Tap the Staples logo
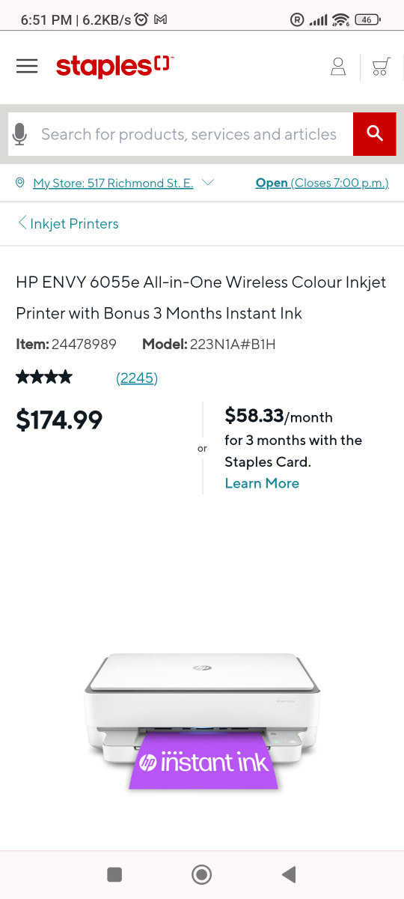The height and width of the screenshot is (899, 404). point(114,66)
